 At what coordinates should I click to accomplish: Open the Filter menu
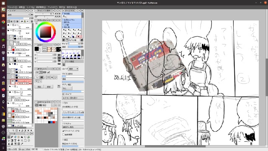point(52,7)
